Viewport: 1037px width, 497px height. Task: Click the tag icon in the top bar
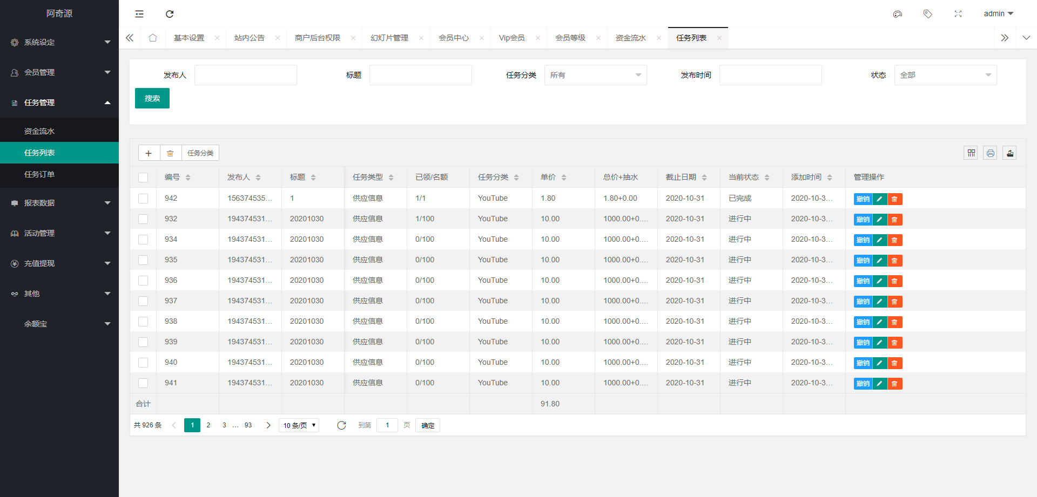[928, 13]
